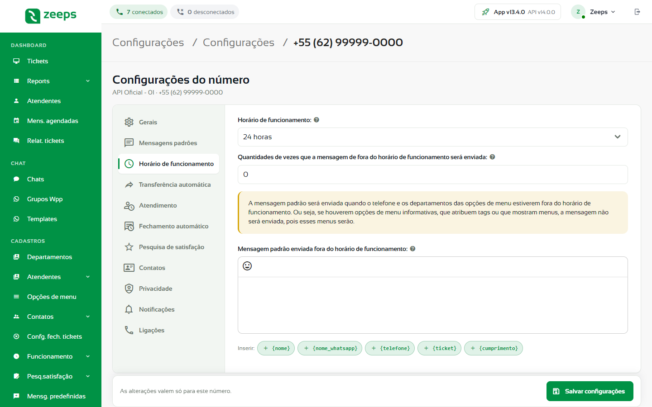Click the Pesquisa de satisfação star icon
Image resolution: width=652 pixels, height=407 pixels.
pyautogui.click(x=129, y=247)
